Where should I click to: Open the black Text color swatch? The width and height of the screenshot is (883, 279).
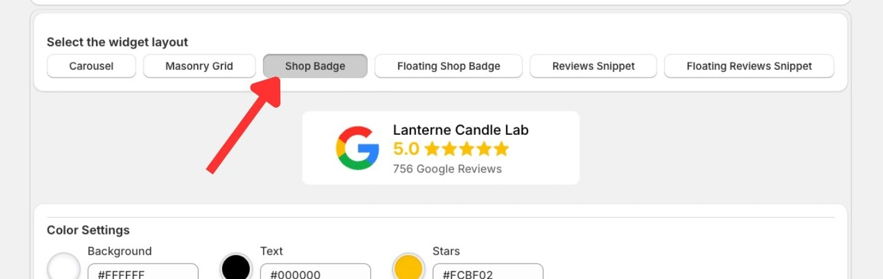click(236, 268)
